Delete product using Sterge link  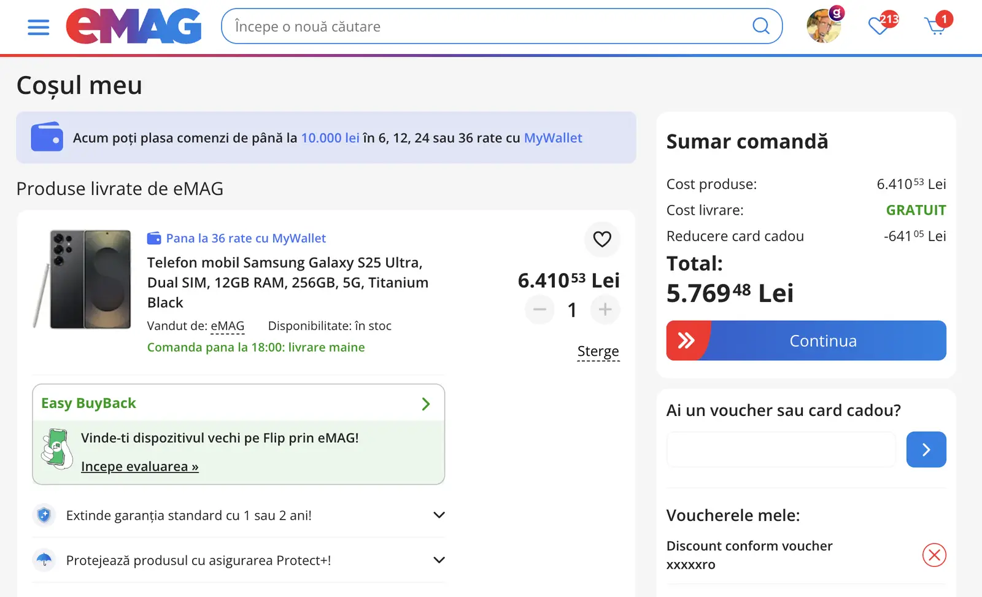tap(598, 352)
